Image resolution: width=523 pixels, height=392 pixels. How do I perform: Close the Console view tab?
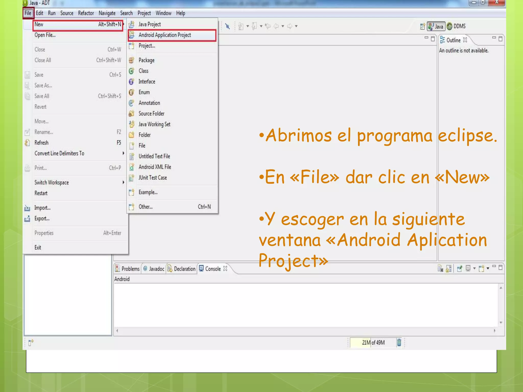(x=225, y=268)
